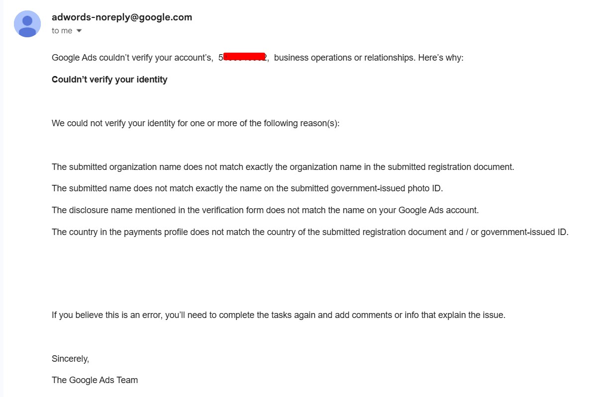This screenshot has height=397, width=590.
Task: Click "The Google Ads Team" signature
Action: pyautogui.click(x=95, y=380)
